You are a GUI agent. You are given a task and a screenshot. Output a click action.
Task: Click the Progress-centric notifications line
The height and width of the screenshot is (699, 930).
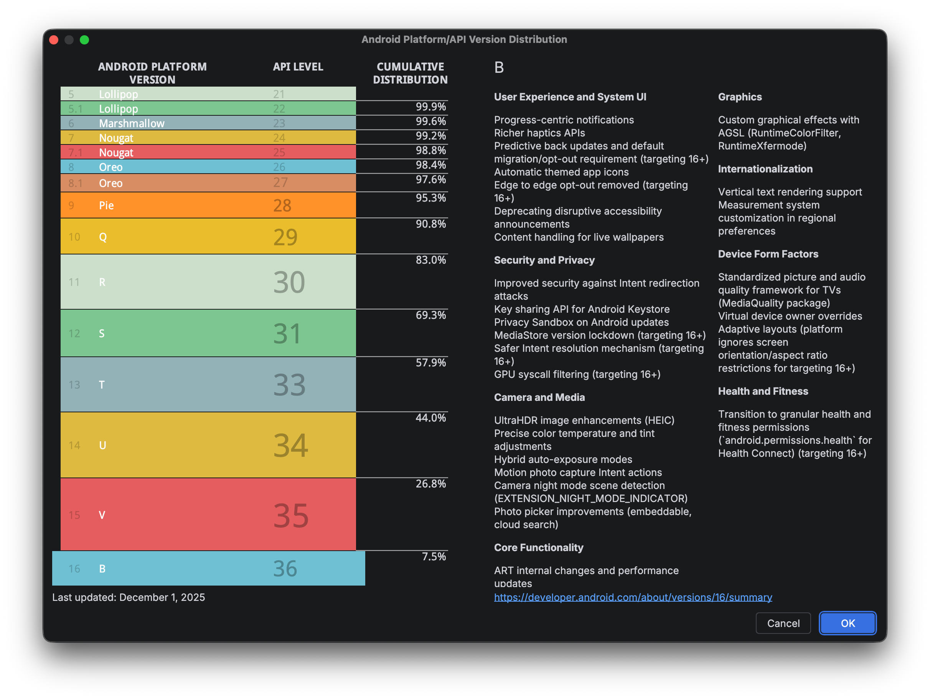[564, 120]
